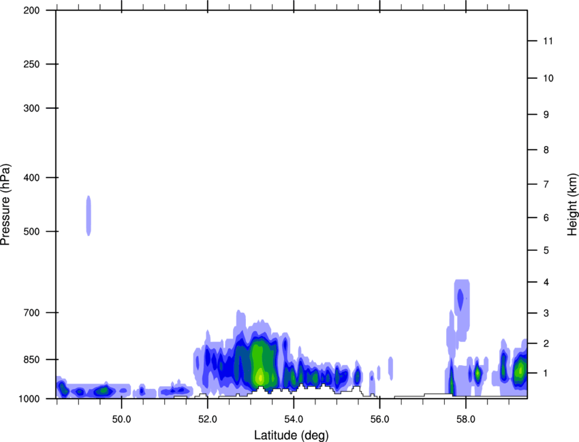Pick the 4 km height label
This screenshot has width=579, height=442.
point(546,282)
